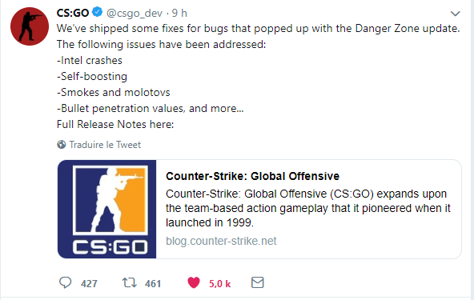Image resolution: width=474 pixels, height=300 pixels.
Task: Visit the blog.counter-strike.net link
Action: (221, 241)
